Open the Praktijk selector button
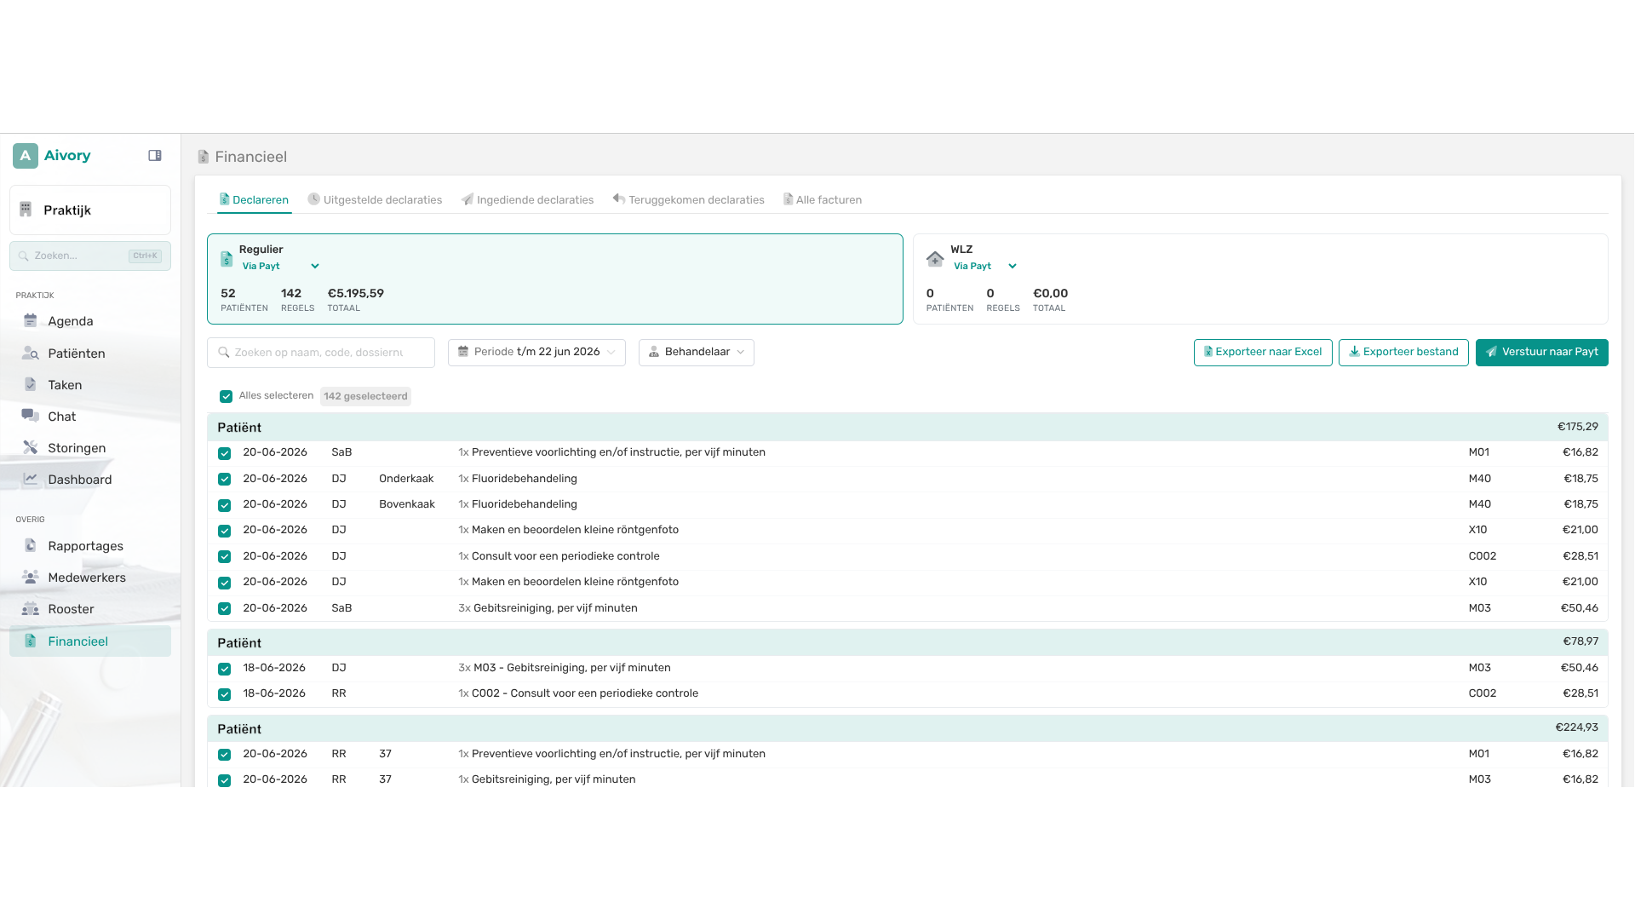Image resolution: width=1635 pixels, height=920 pixels. pyautogui.click(x=90, y=210)
